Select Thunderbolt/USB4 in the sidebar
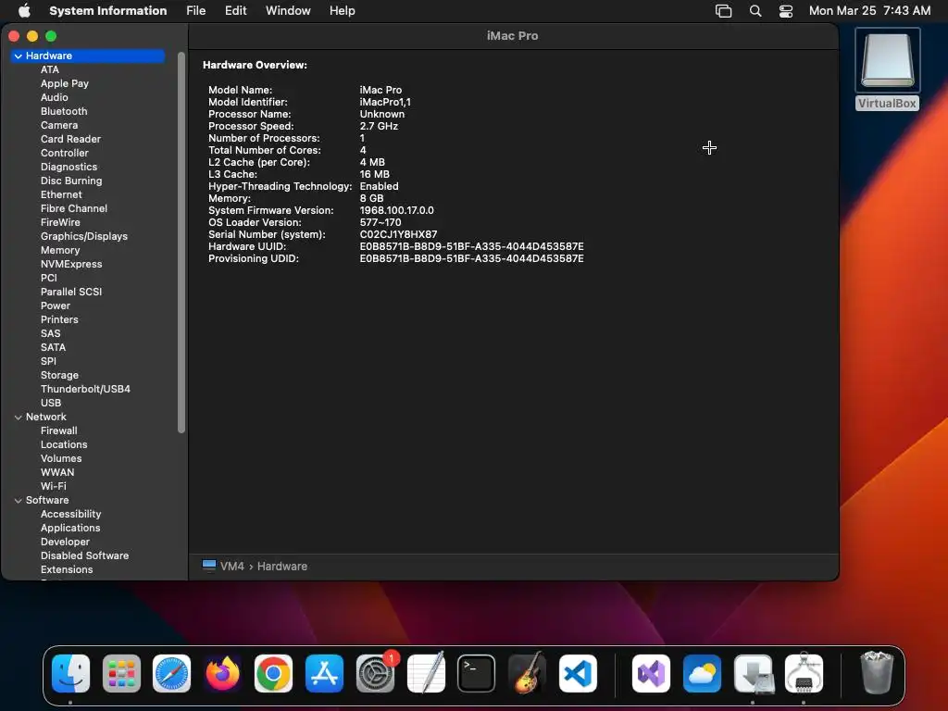The height and width of the screenshot is (711, 948). pos(85,390)
